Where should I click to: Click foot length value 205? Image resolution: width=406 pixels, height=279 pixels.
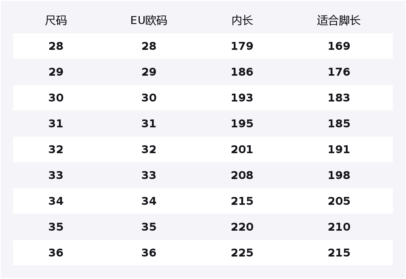point(339,201)
